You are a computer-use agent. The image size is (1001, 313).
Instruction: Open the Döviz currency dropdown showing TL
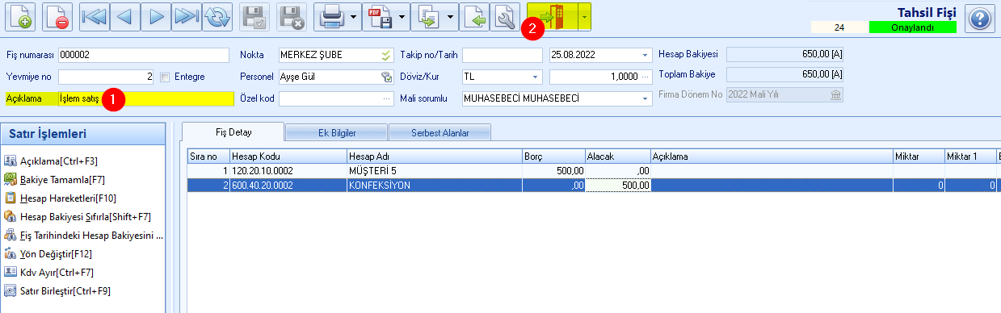click(536, 77)
